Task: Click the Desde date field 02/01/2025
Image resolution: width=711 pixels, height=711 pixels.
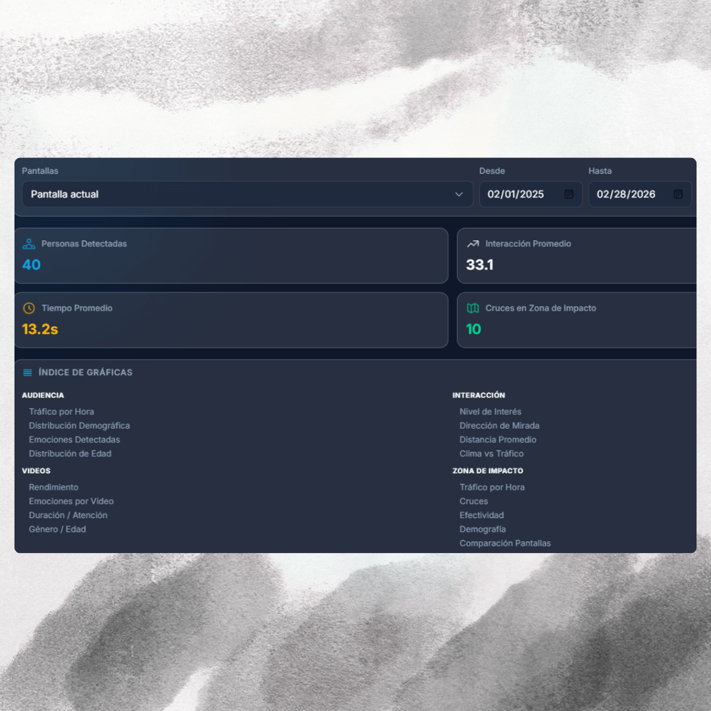Action: [x=515, y=194]
